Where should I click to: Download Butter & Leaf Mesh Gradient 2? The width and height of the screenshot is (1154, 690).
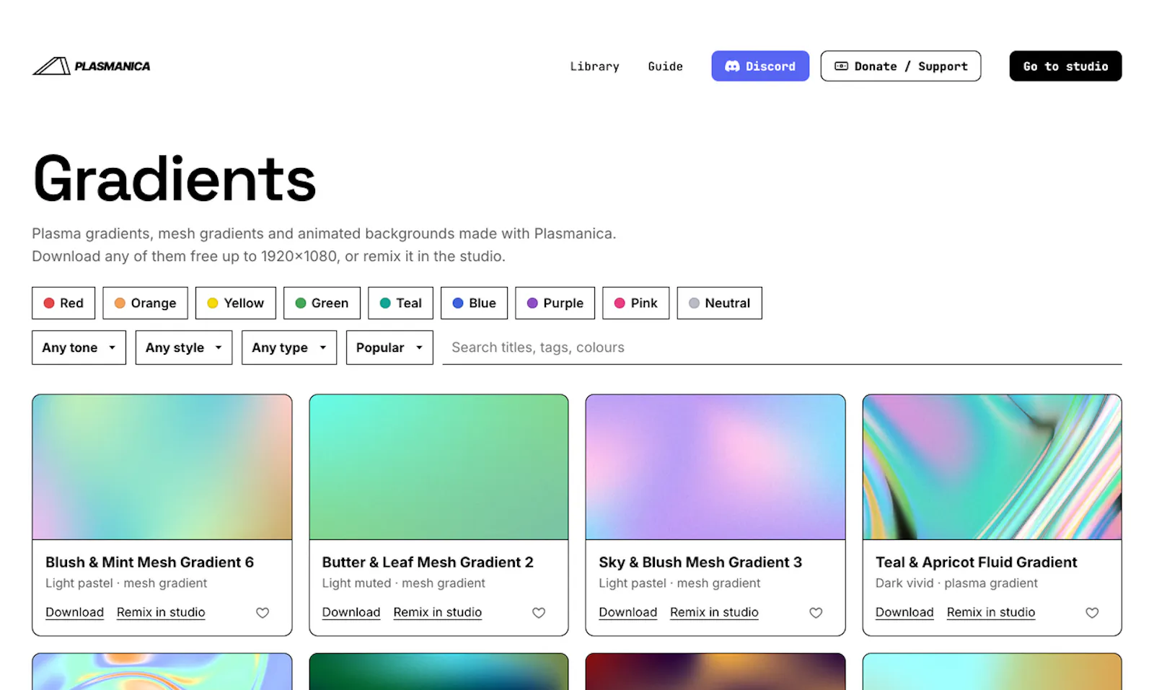click(351, 612)
